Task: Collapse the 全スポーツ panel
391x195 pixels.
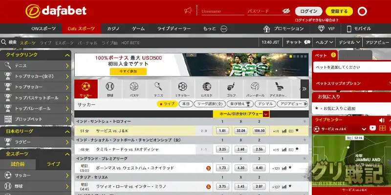Action: point(67,154)
